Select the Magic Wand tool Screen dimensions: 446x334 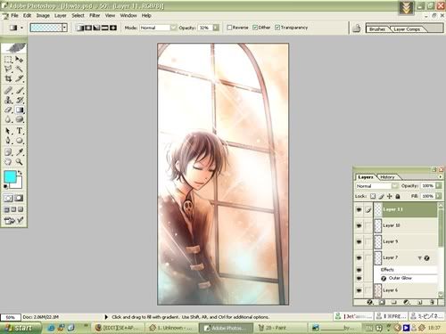[x=20, y=69]
